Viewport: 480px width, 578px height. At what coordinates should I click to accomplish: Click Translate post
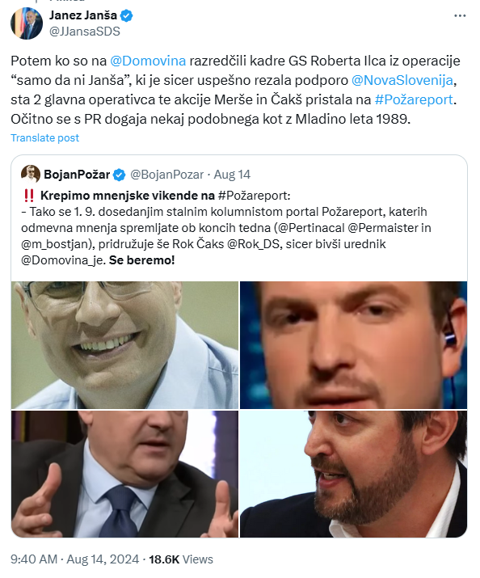[x=45, y=138]
